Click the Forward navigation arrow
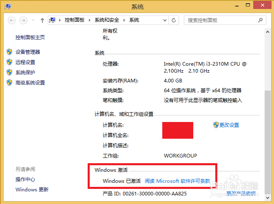The width and height of the screenshot is (274, 204). coord(23,20)
